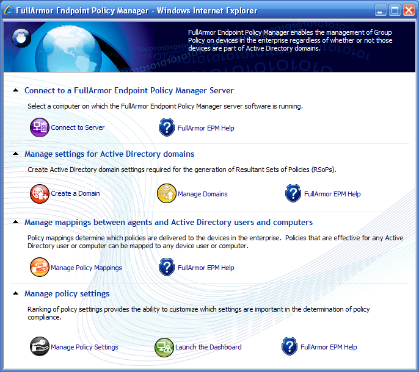Open the Manage Policy Settings link

(84, 347)
